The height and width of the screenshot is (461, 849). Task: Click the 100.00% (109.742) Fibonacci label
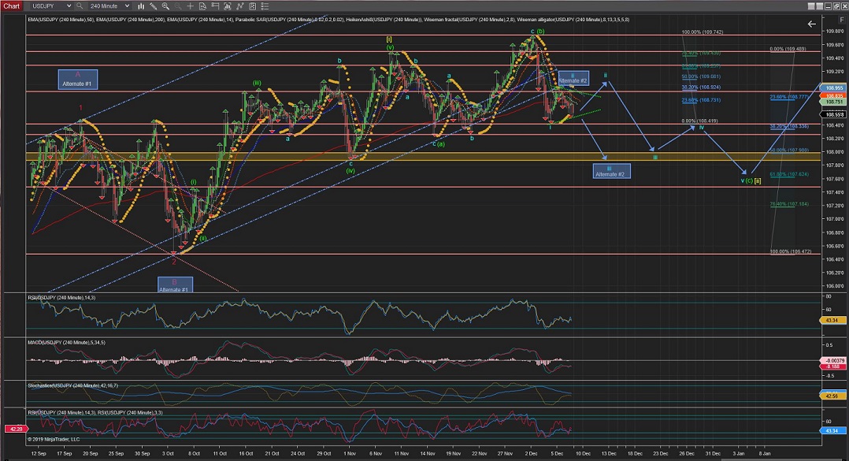tap(701, 33)
